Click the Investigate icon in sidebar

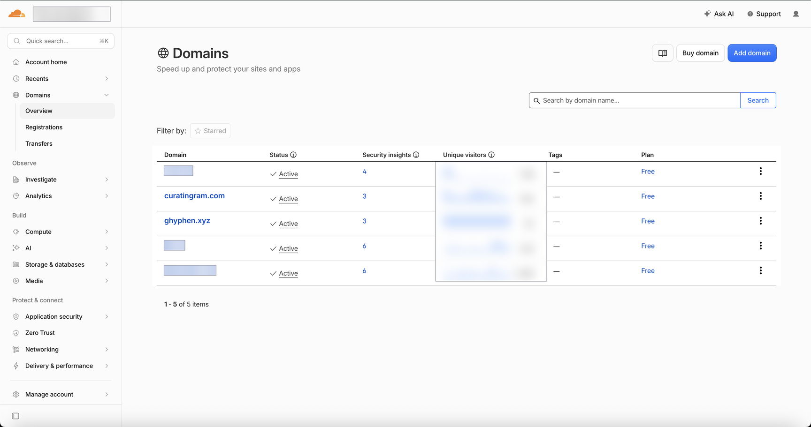(16, 180)
